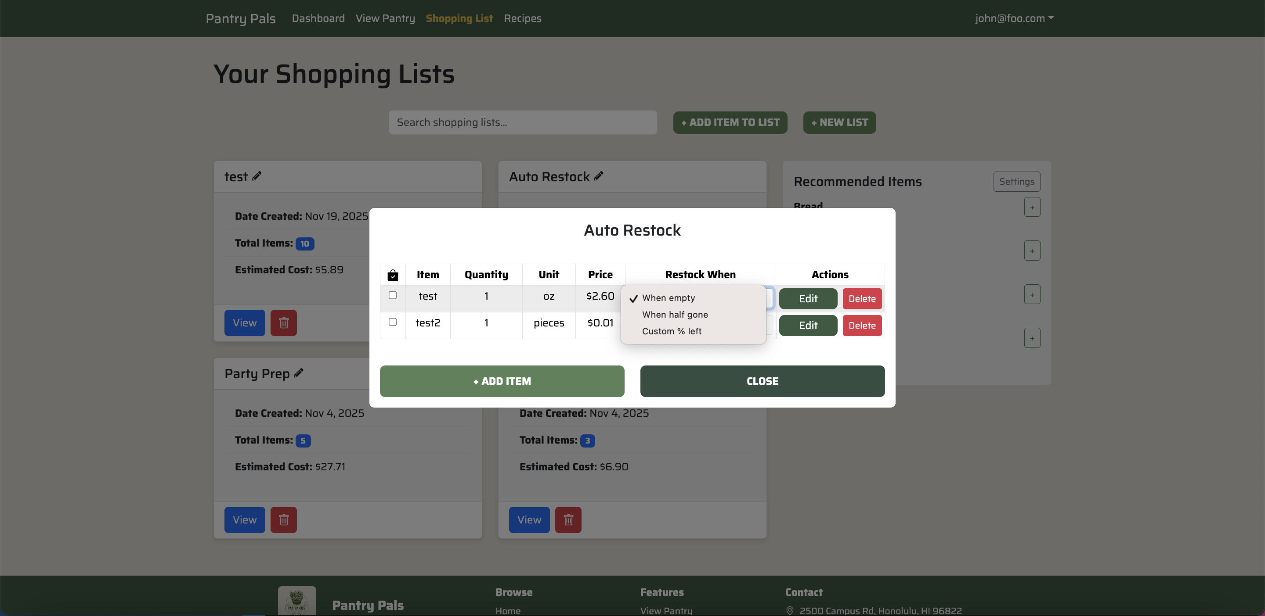Image resolution: width=1265 pixels, height=616 pixels.
Task: Click plus icon beside Bread recommendation
Action: coord(1032,208)
